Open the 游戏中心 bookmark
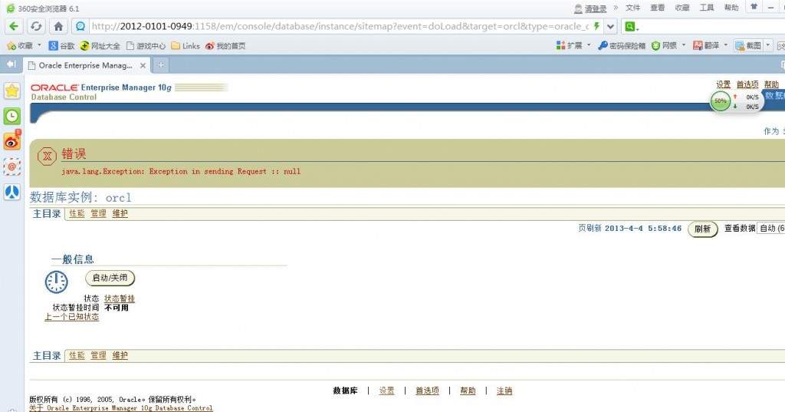Screen dimensions: 785x412 click(146, 45)
